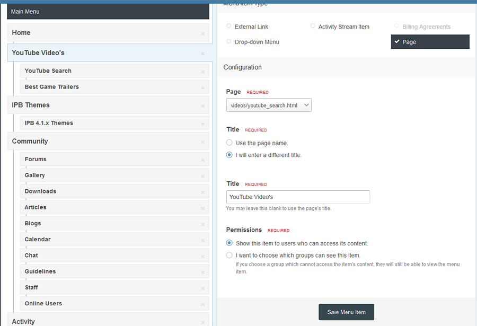Select the Drop-down Menu item type
This screenshot has width=477, height=326.
[229, 41]
